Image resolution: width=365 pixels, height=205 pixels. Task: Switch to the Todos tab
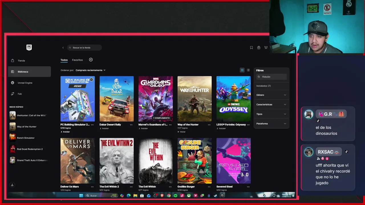point(64,60)
